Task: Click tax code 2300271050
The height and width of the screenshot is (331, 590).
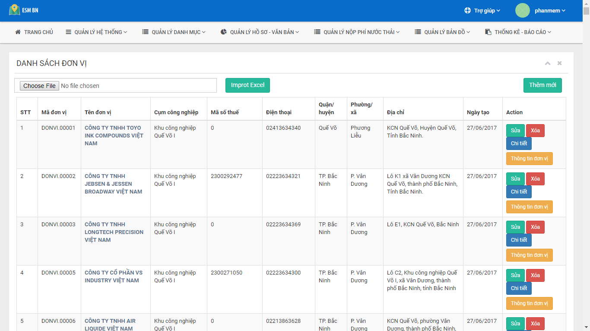Action: point(226,273)
